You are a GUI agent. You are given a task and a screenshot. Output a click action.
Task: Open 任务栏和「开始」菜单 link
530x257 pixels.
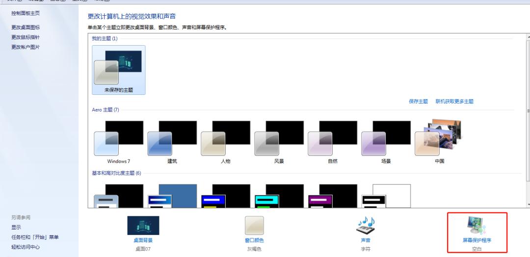pyautogui.click(x=35, y=237)
